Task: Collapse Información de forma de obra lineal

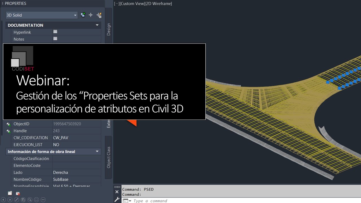Action: 97,151
